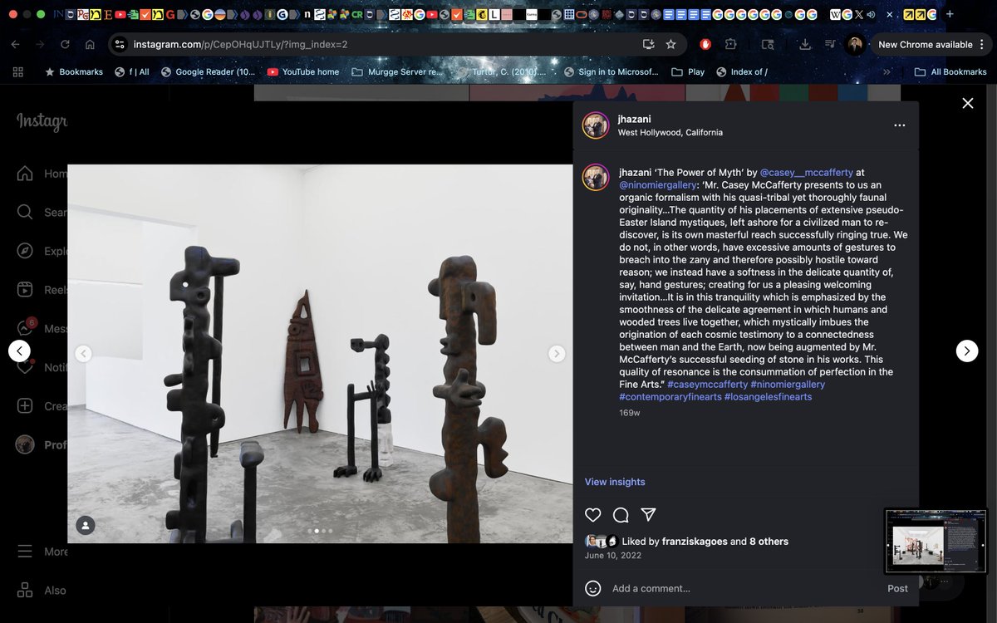Viewport: 997px width, 623px height.
Task: Show previous image in the carousel
Action: tap(83, 354)
